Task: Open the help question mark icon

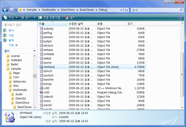Action: 180,18
